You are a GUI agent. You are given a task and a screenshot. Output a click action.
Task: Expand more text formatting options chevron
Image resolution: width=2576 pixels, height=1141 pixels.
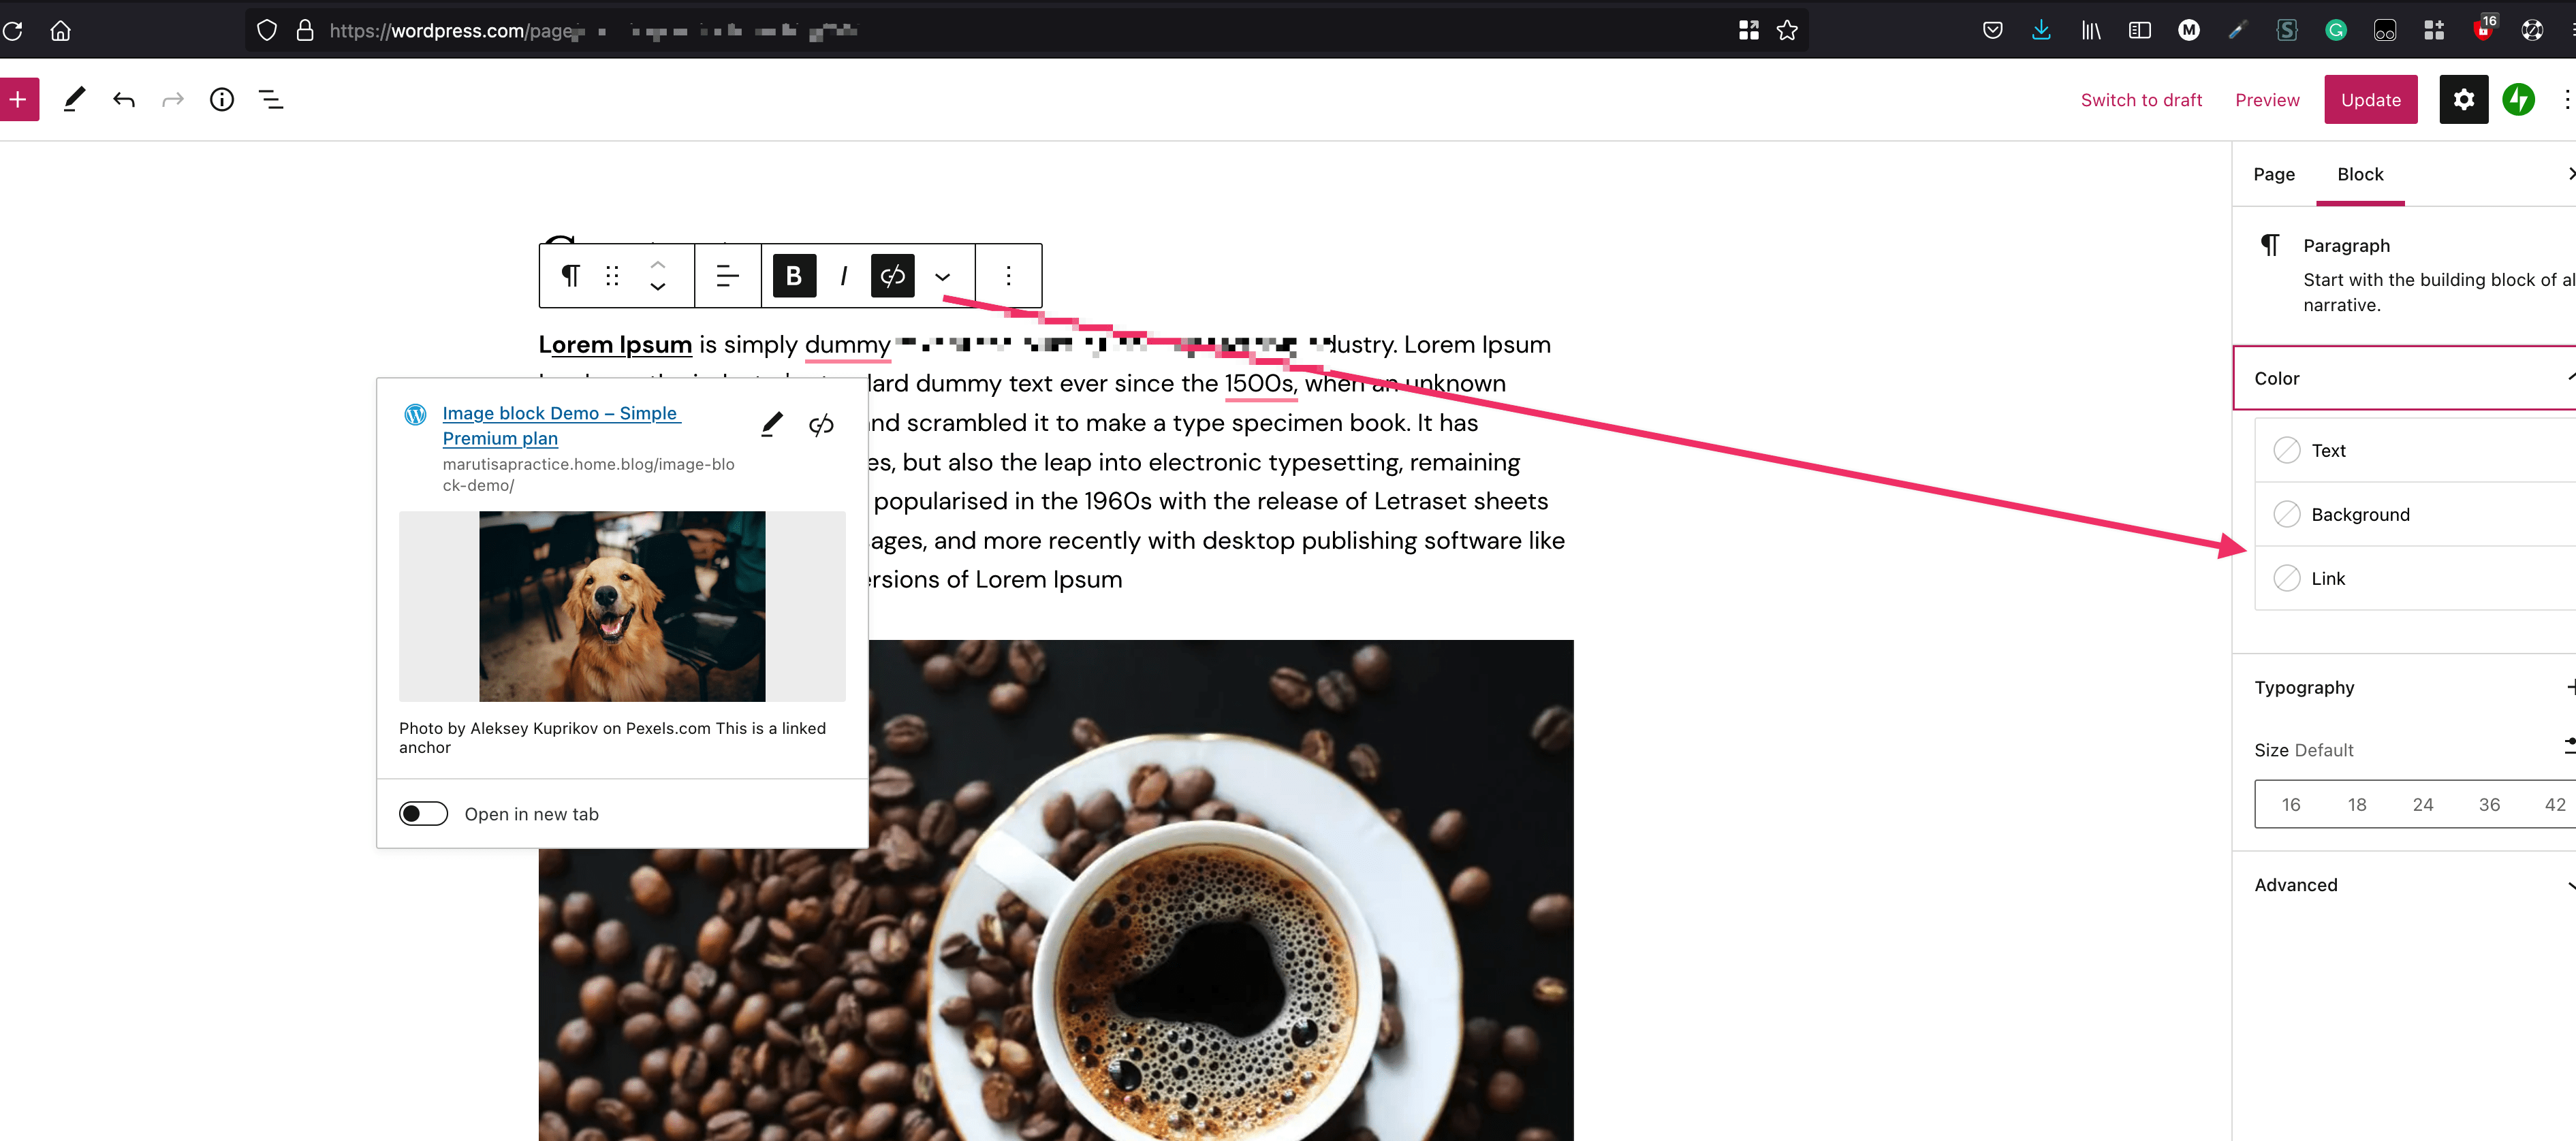(x=941, y=276)
